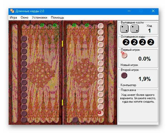Screen dimensions: 167x133
Task: Click the Новый игрок player name
Action: coord(129,65)
